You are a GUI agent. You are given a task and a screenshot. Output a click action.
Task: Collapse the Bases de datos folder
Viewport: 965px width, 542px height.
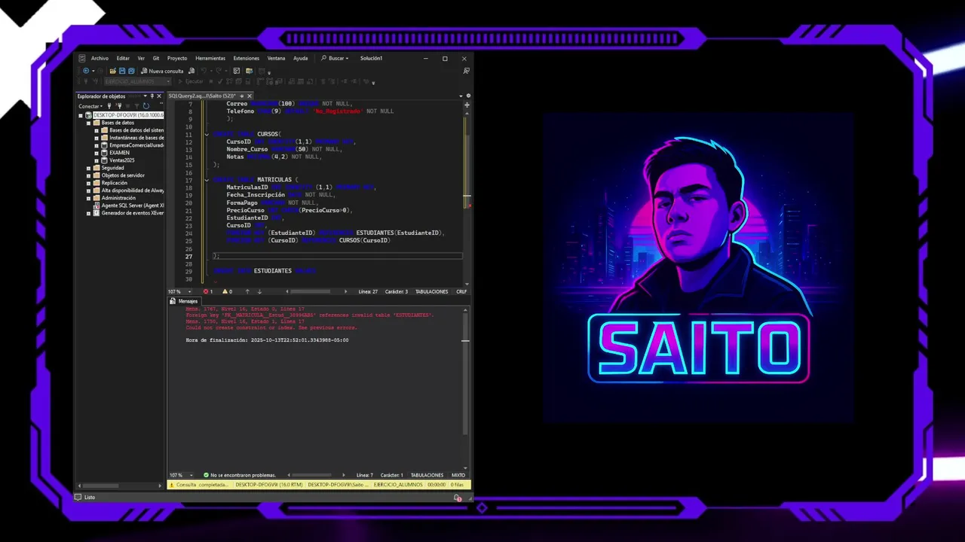(x=88, y=123)
